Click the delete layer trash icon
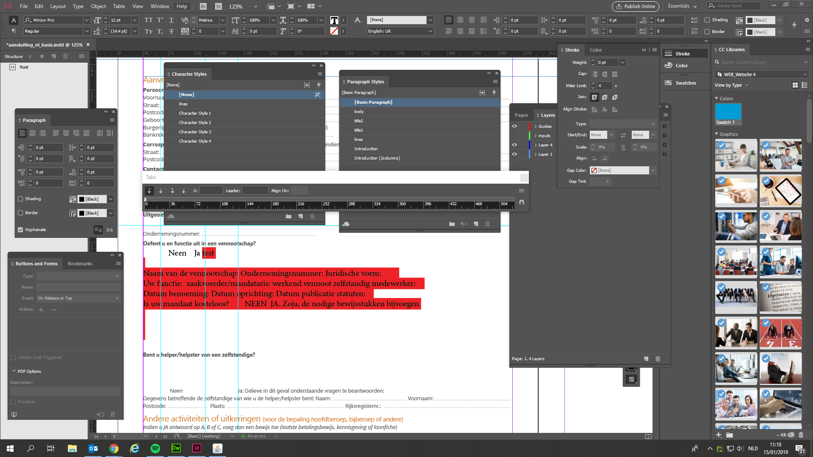This screenshot has height=457, width=813. tap(658, 359)
